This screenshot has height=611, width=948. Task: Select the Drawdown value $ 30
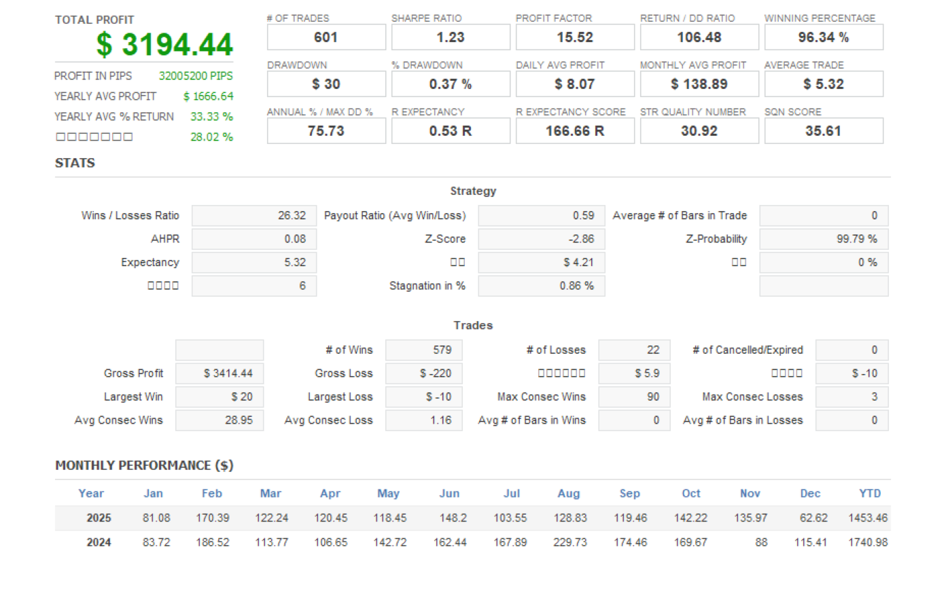[326, 84]
